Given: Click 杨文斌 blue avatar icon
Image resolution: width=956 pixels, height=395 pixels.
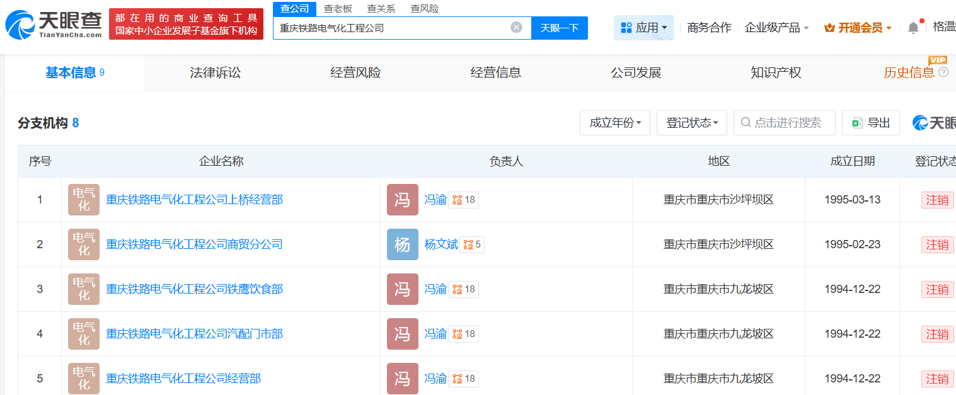Looking at the screenshot, I should point(402,244).
